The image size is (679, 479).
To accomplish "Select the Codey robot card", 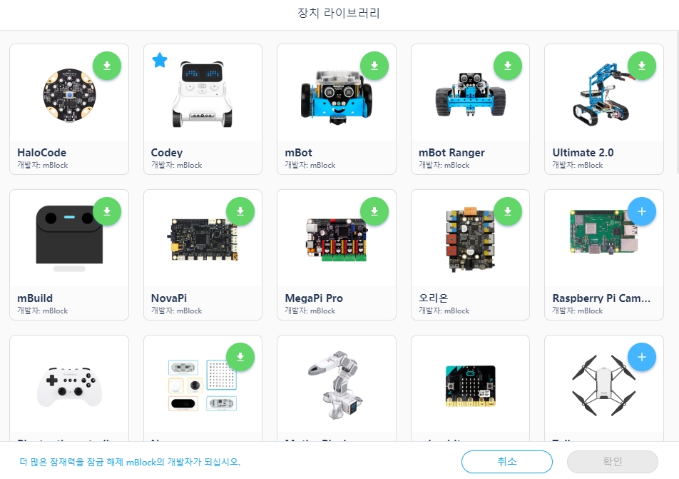I will tap(203, 109).
